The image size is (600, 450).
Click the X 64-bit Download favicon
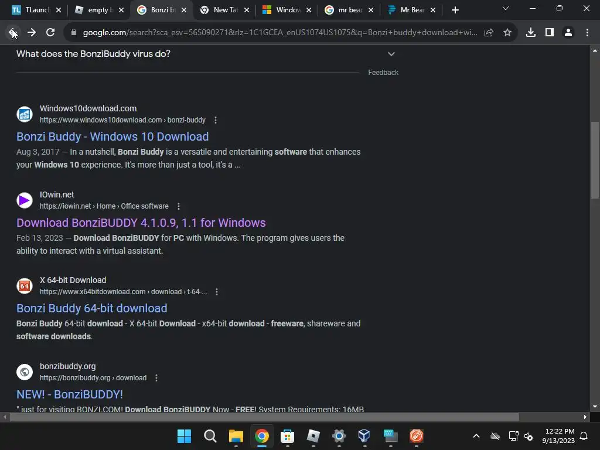[25, 286]
